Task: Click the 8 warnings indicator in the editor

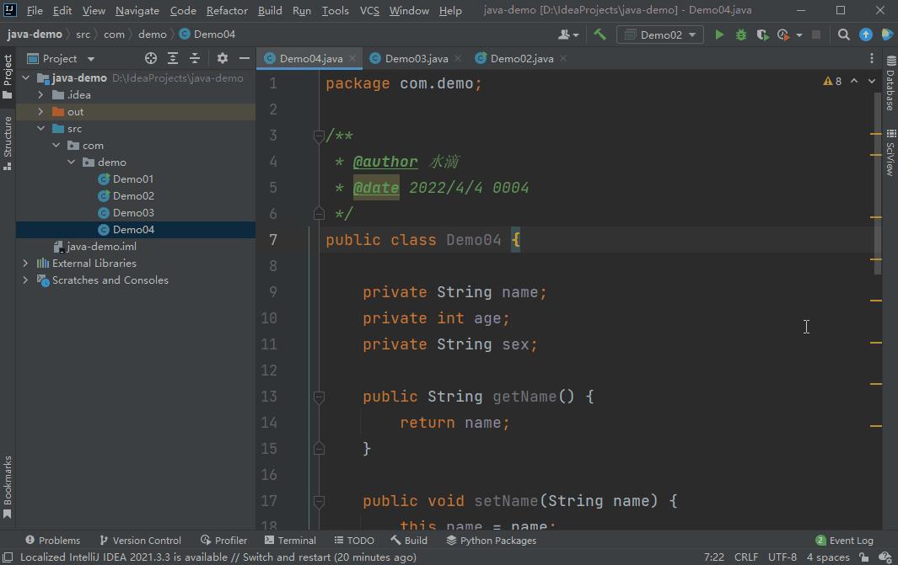Action: pyautogui.click(x=831, y=81)
